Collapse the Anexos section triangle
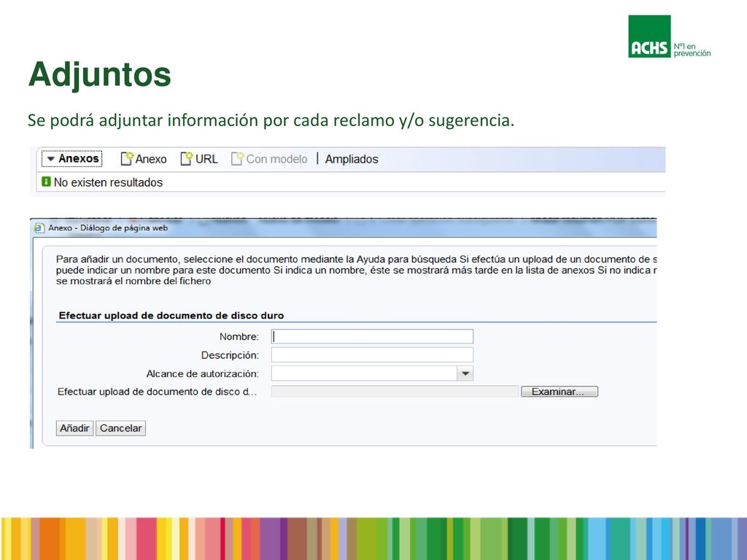This screenshot has height=560, width=747. pyautogui.click(x=51, y=158)
